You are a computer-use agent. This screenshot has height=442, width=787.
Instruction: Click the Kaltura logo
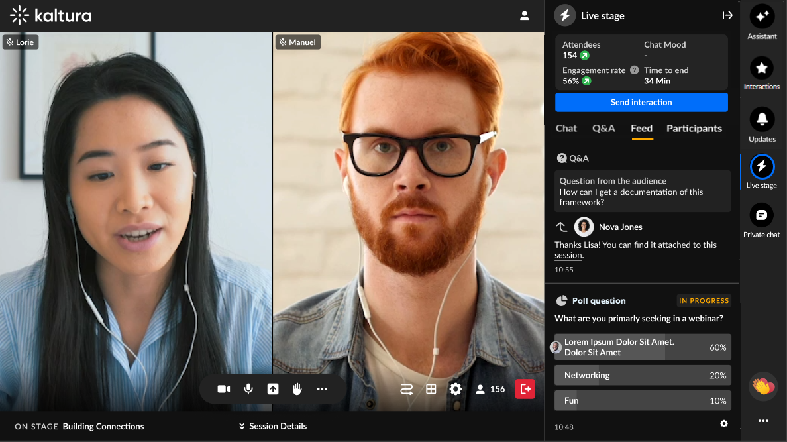pyautogui.click(x=51, y=15)
